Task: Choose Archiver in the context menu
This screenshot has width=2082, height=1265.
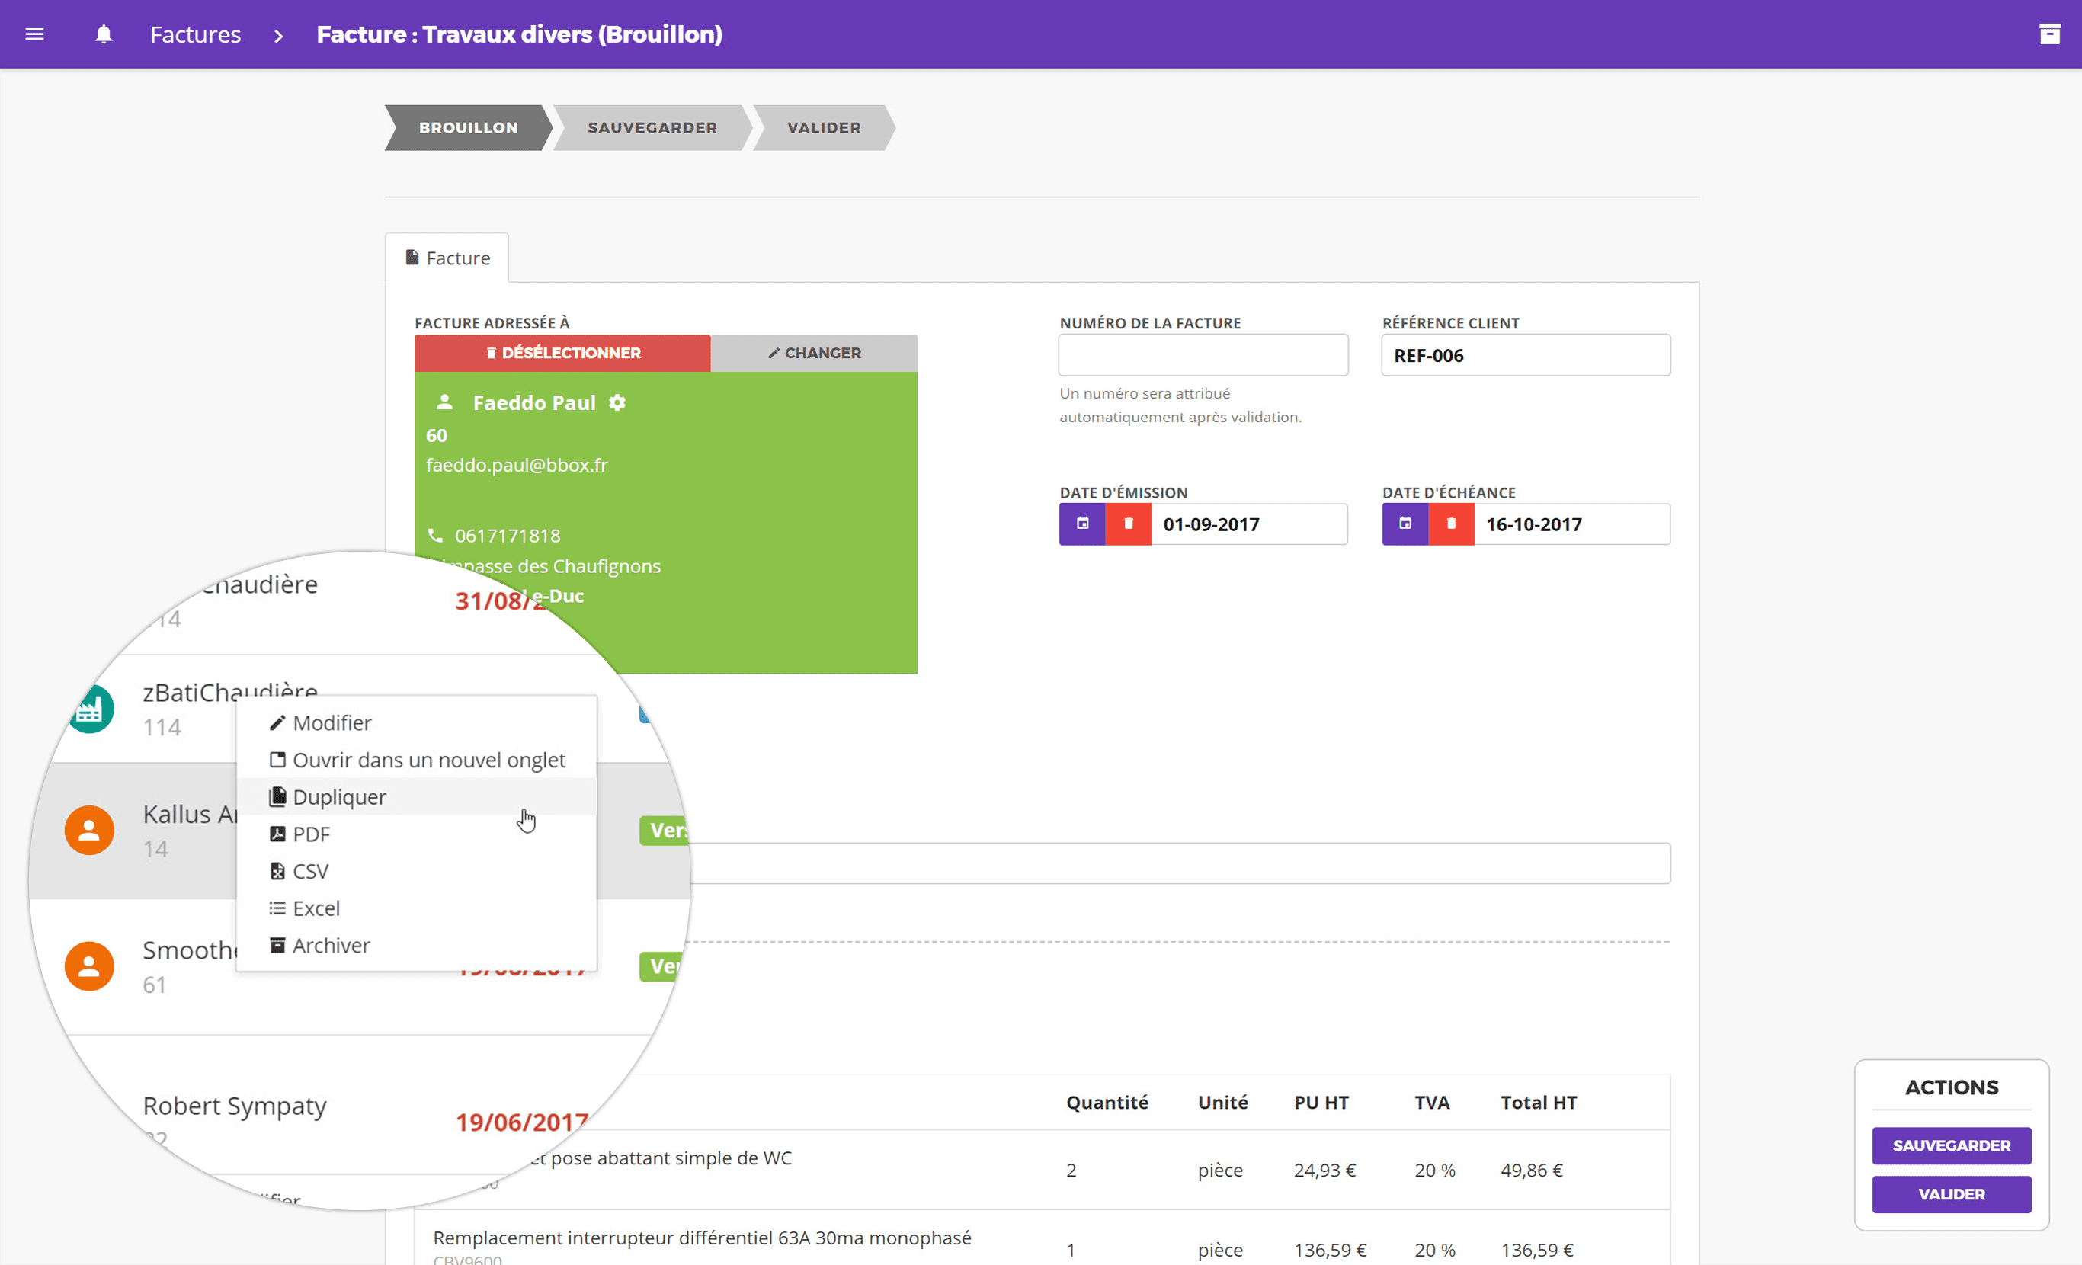Action: pyautogui.click(x=417, y=946)
